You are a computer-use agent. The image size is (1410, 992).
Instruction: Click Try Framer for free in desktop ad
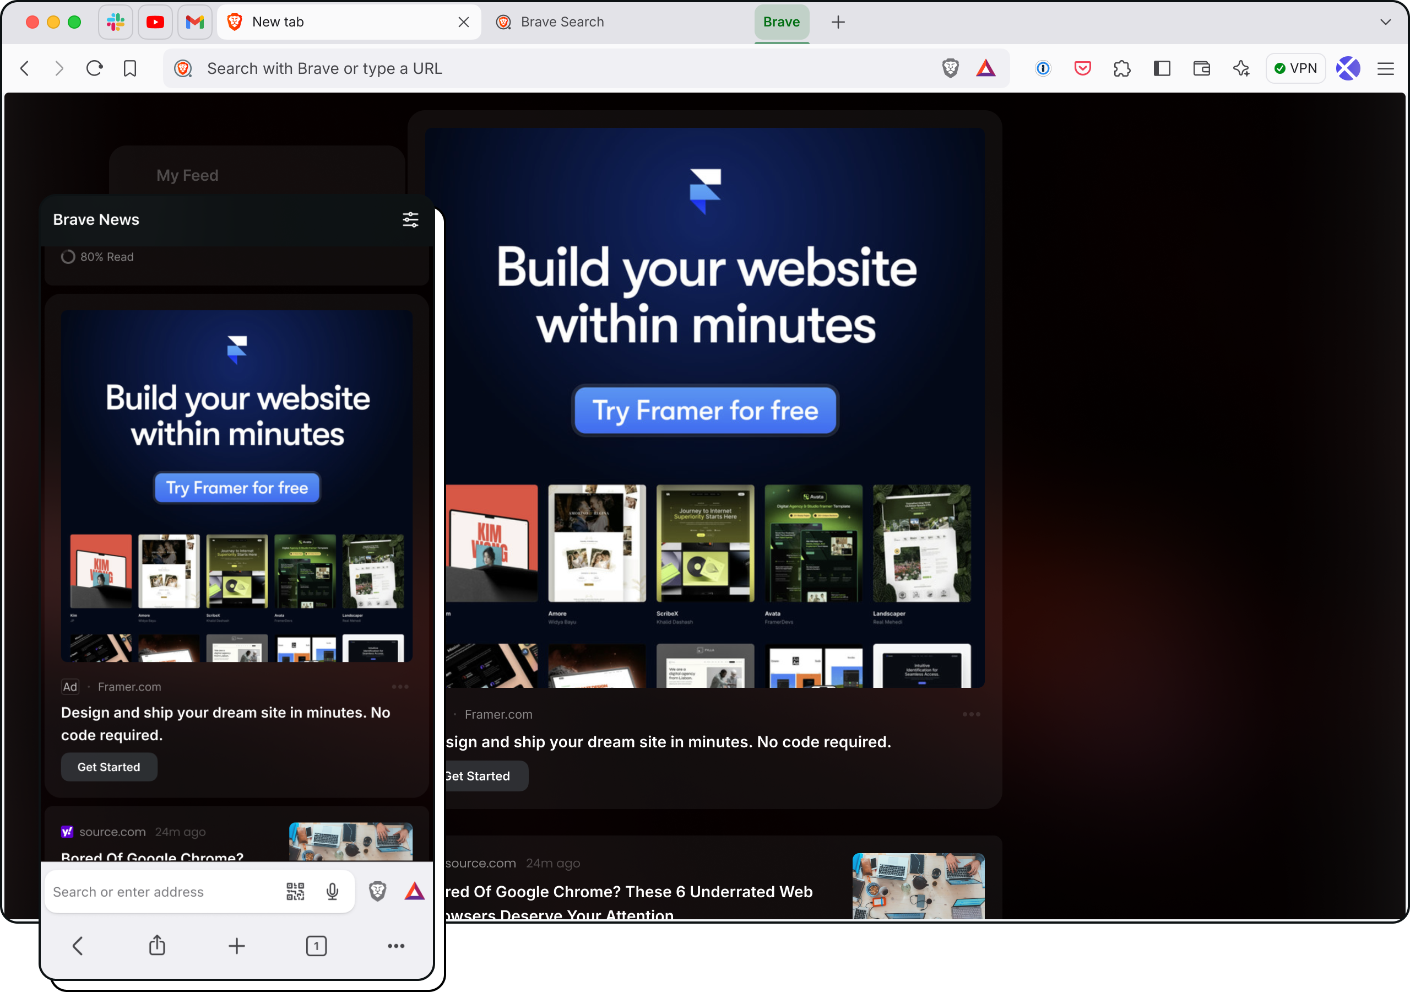pyautogui.click(x=705, y=411)
